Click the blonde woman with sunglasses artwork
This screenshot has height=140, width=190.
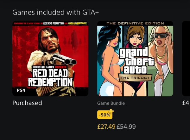[x=160, y=53]
